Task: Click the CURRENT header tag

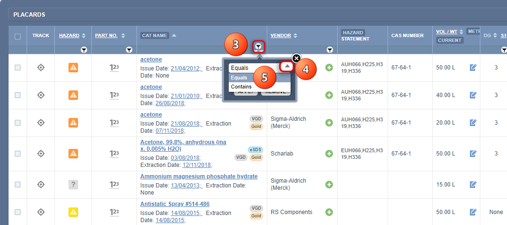Action: pos(449,40)
